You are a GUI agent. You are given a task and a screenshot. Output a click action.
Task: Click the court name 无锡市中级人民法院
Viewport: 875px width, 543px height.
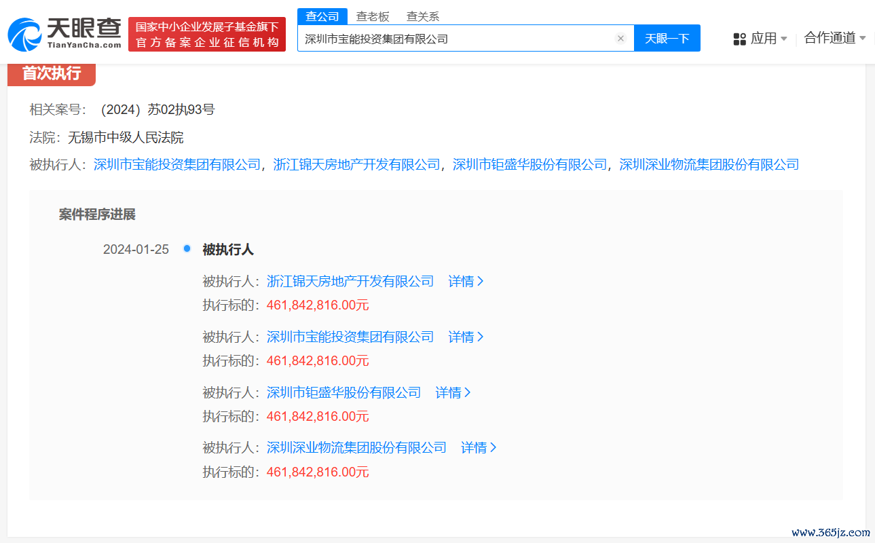tap(126, 137)
